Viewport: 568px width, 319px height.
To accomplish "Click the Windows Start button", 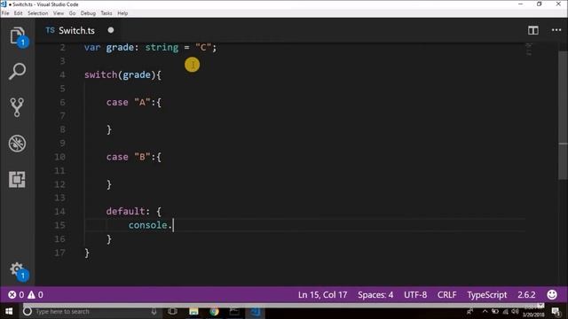I will click(x=9, y=311).
